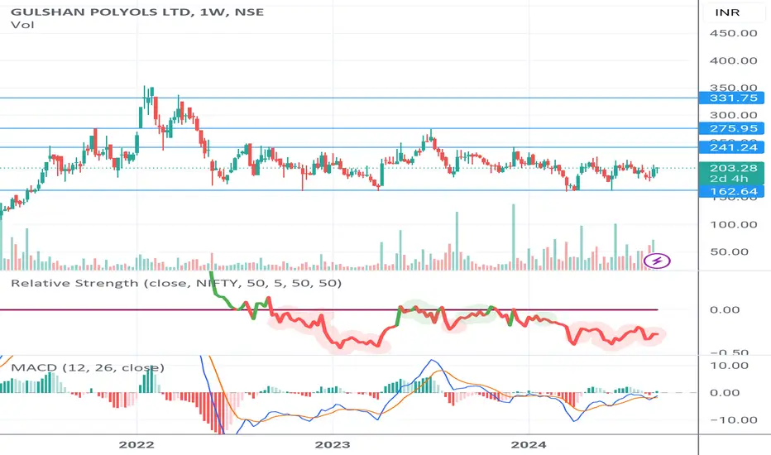
Task: Select the Vol indicator label
Action: coord(22,25)
